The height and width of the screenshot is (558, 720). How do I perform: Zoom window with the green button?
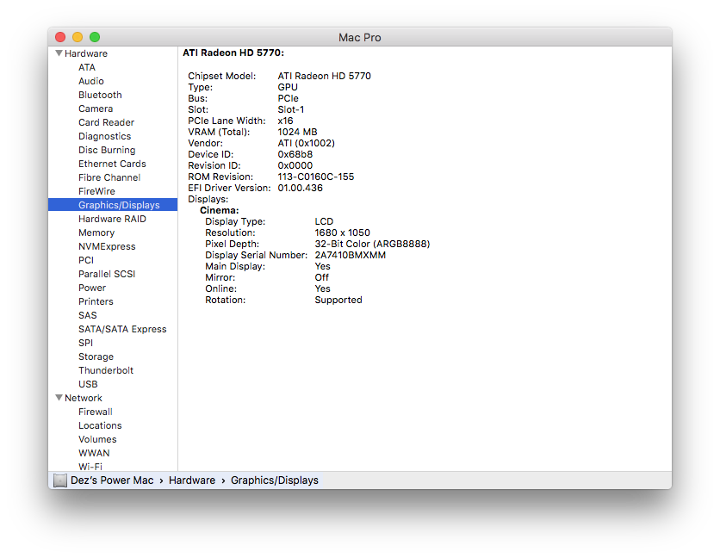click(x=95, y=37)
